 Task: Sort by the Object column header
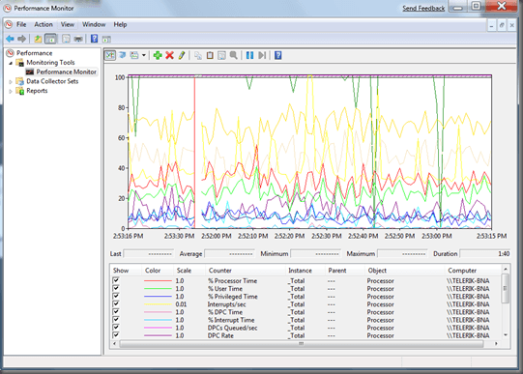coord(405,271)
